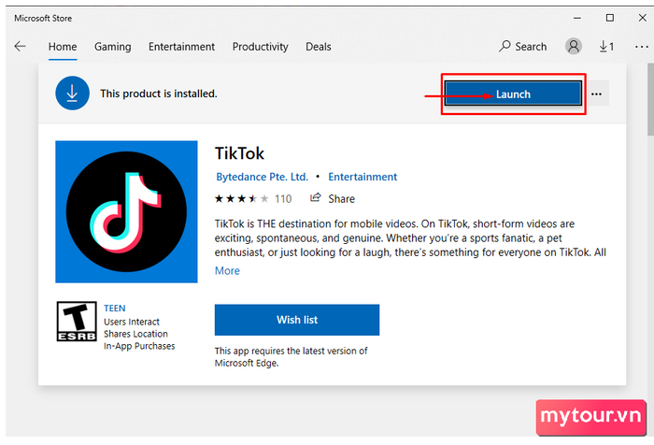
Task: Click "In-App Purchases" rating descriptor
Action: coord(139,346)
